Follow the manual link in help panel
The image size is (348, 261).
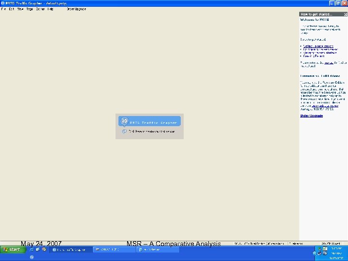pos(329,63)
